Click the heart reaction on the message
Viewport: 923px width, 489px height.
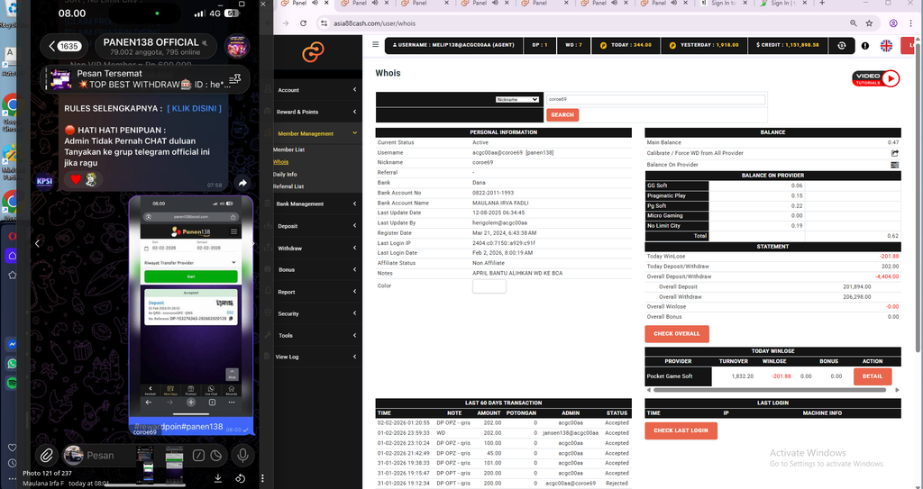pyautogui.click(x=76, y=179)
